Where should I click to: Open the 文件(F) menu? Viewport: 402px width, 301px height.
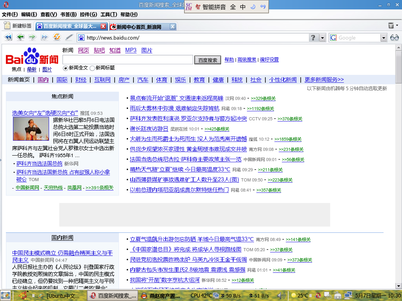(x=10, y=15)
